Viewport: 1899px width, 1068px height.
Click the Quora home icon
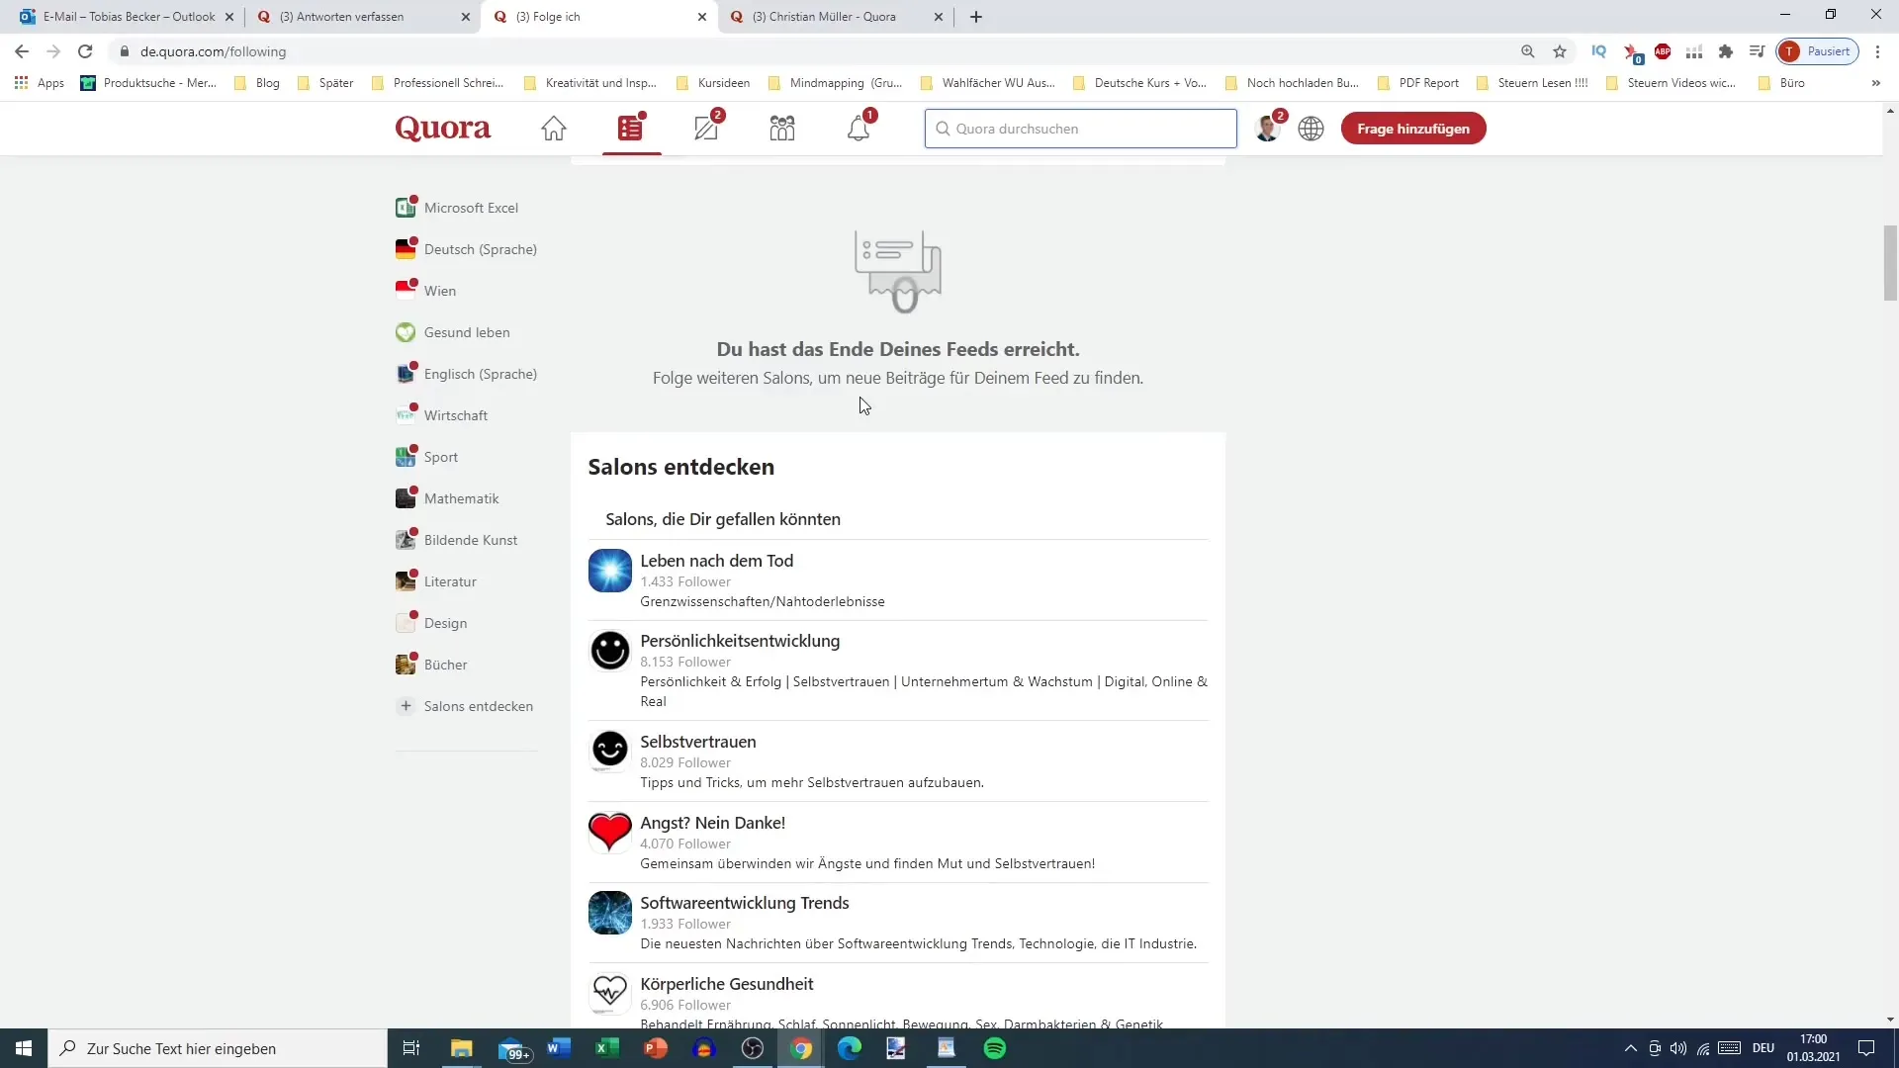(554, 127)
